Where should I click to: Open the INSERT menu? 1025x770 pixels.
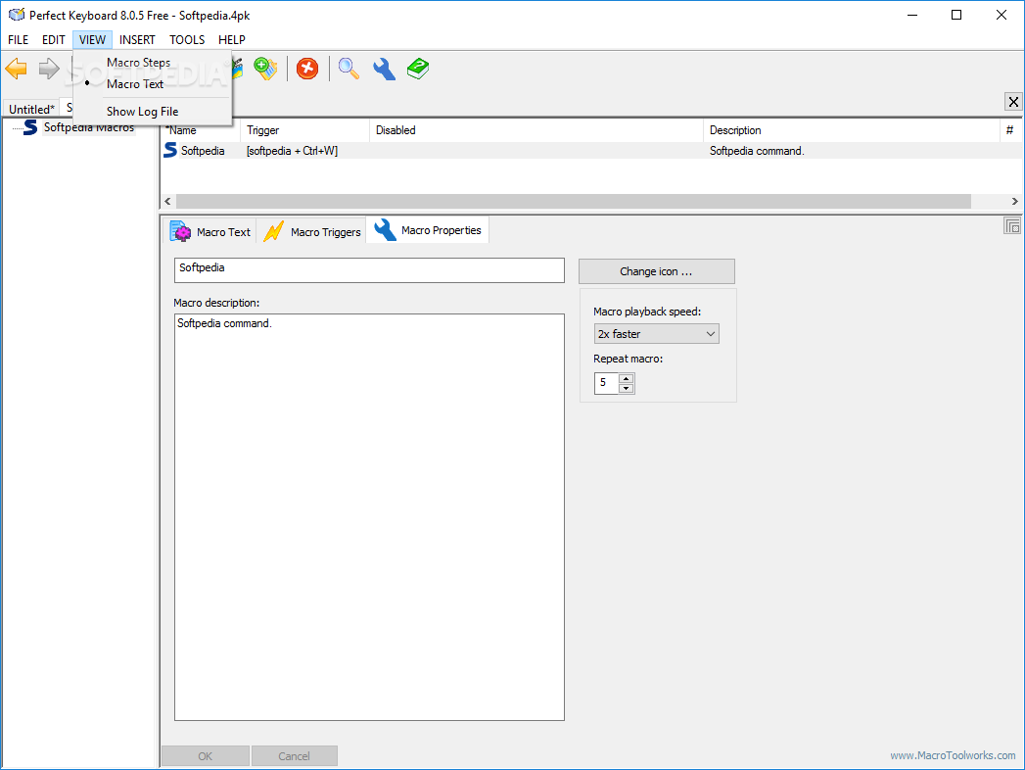click(137, 40)
